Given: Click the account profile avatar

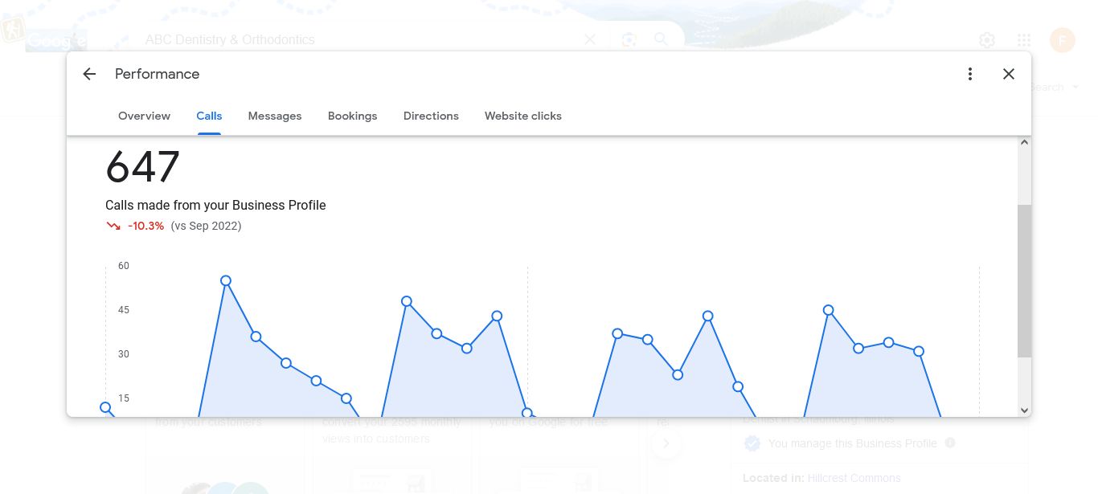Looking at the screenshot, I should tap(1063, 40).
